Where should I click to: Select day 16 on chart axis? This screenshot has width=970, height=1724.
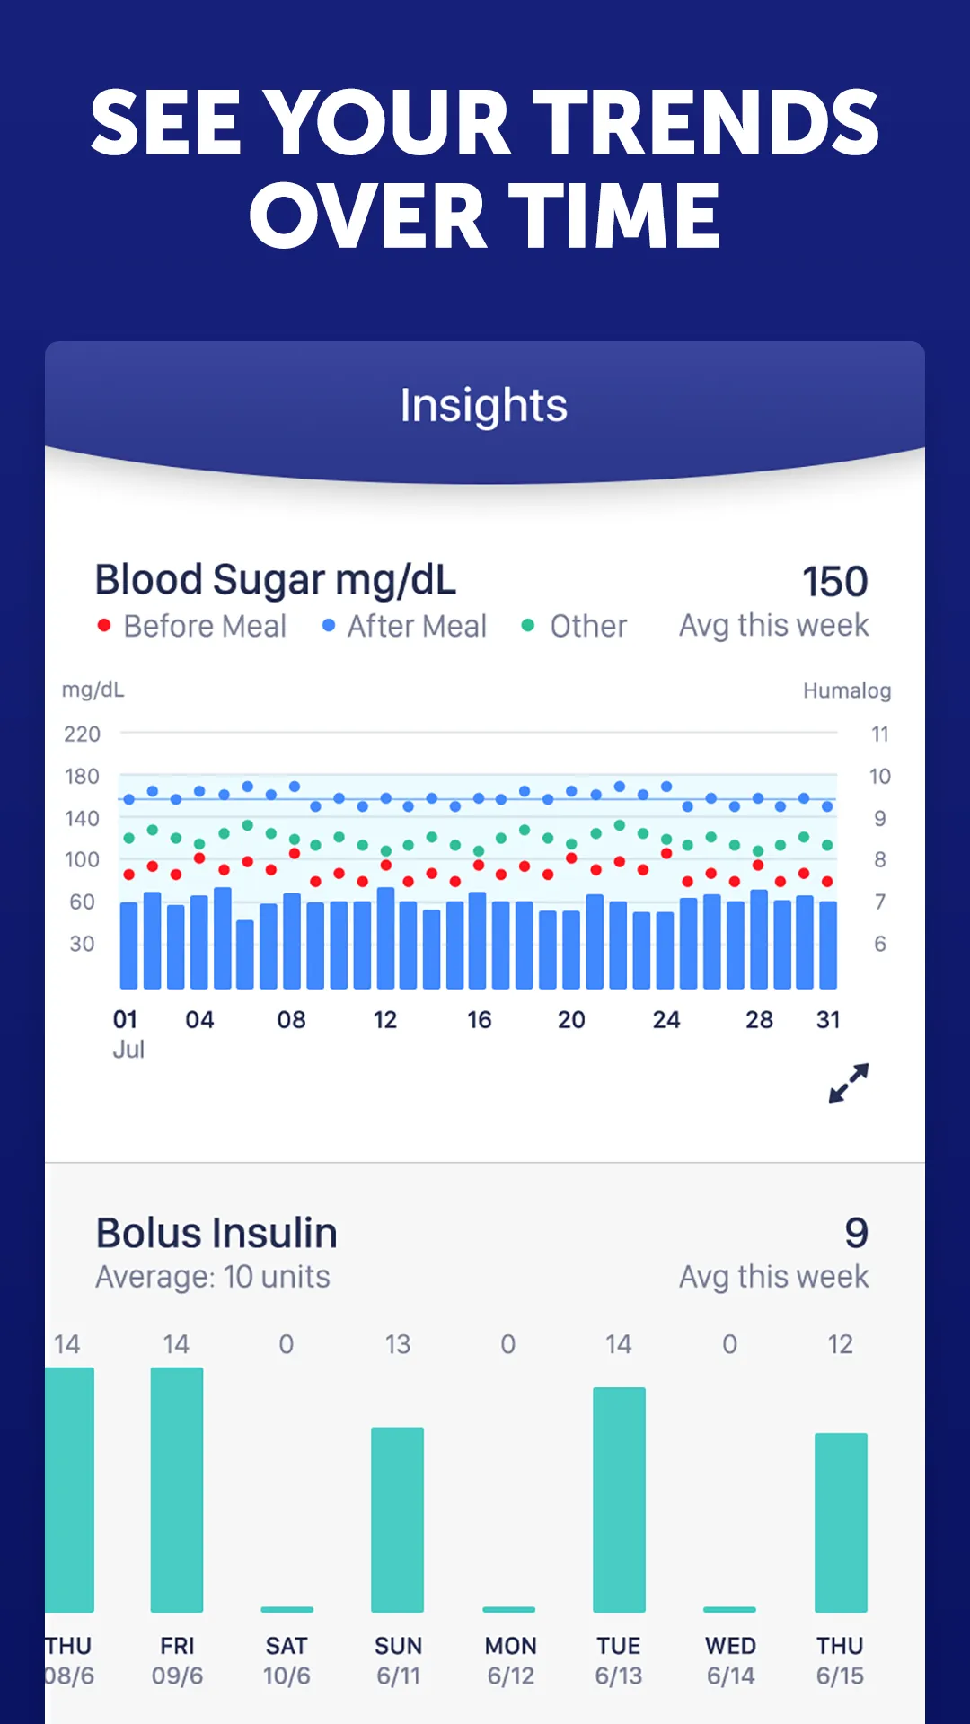(x=479, y=1020)
